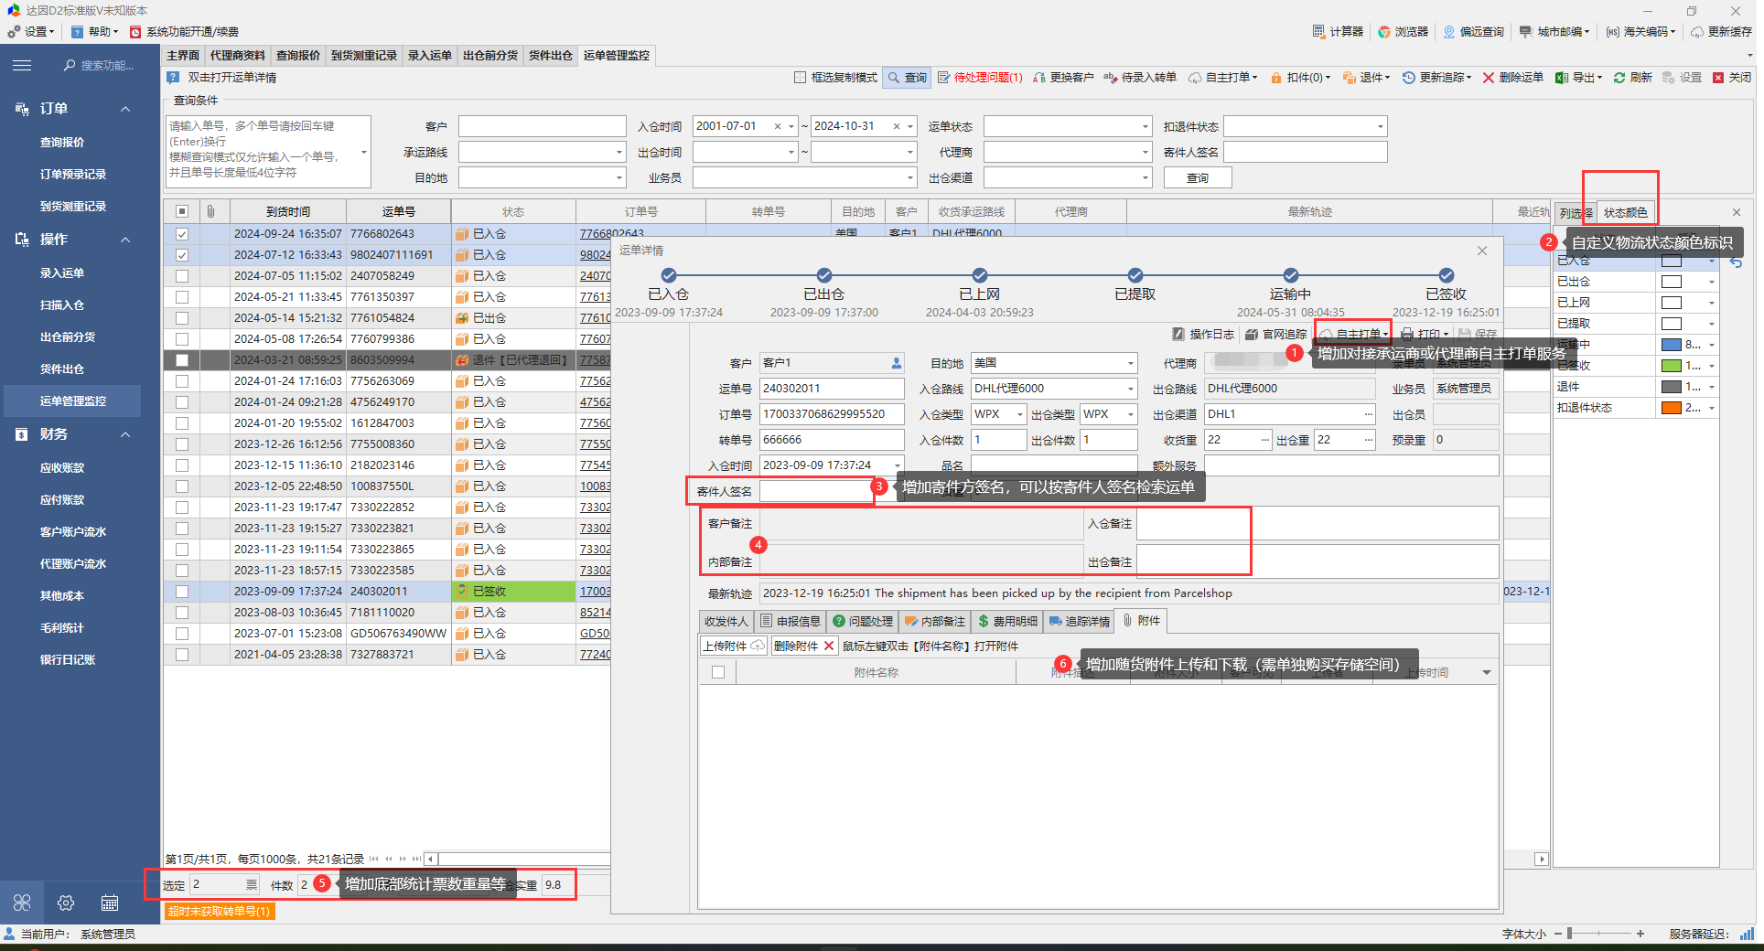
Task: Uncheck the row for waybill 7766802643
Action: 182,234
